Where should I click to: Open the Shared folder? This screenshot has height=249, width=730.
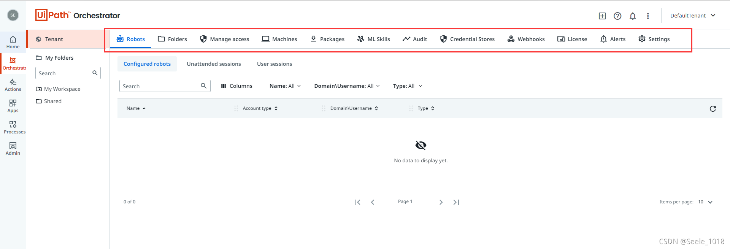pyautogui.click(x=49, y=101)
